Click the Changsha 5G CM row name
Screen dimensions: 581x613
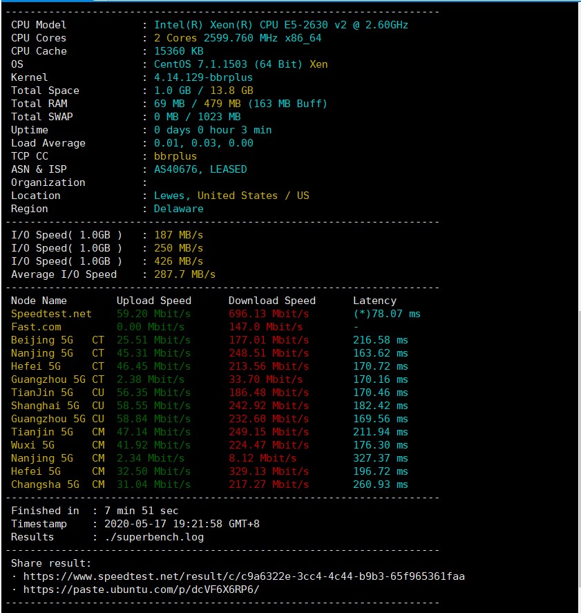pos(57,484)
